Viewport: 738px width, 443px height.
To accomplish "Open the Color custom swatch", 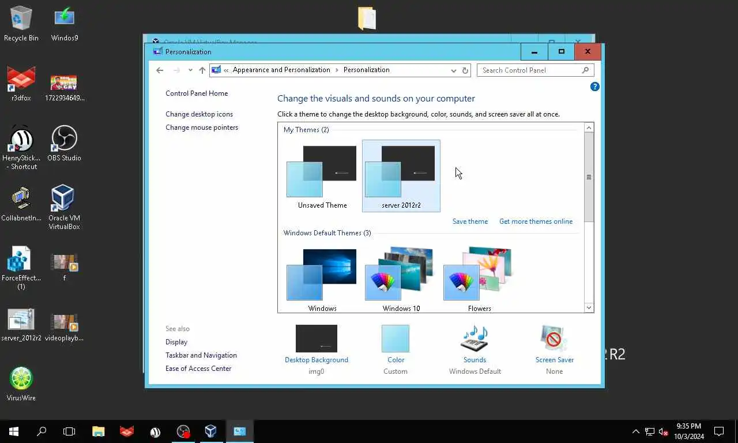I will 396,350.
